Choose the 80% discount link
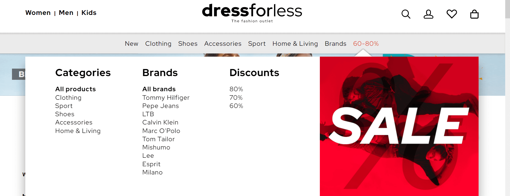Image resolution: width=510 pixels, height=196 pixels. [236, 89]
